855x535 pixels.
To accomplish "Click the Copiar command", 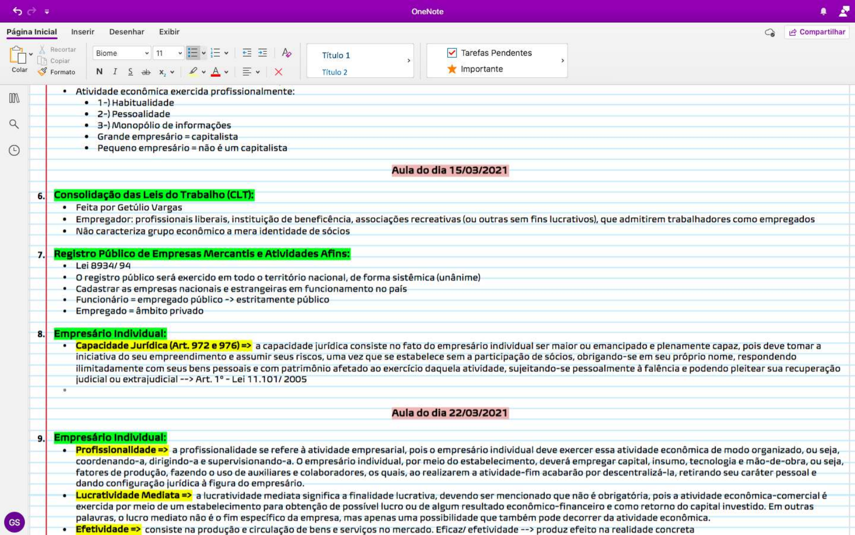I will tap(55, 60).
